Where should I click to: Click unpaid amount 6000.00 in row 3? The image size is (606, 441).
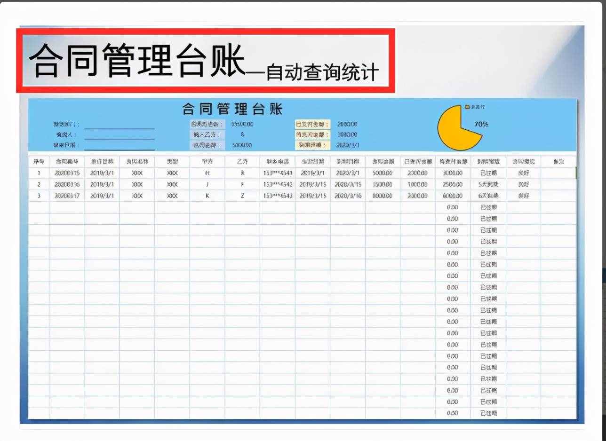(x=453, y=196)
